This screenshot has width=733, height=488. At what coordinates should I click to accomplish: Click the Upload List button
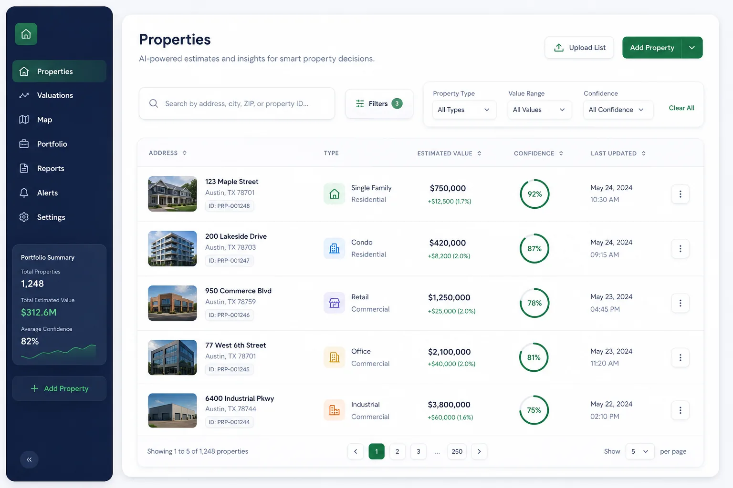tap(579, 48)
